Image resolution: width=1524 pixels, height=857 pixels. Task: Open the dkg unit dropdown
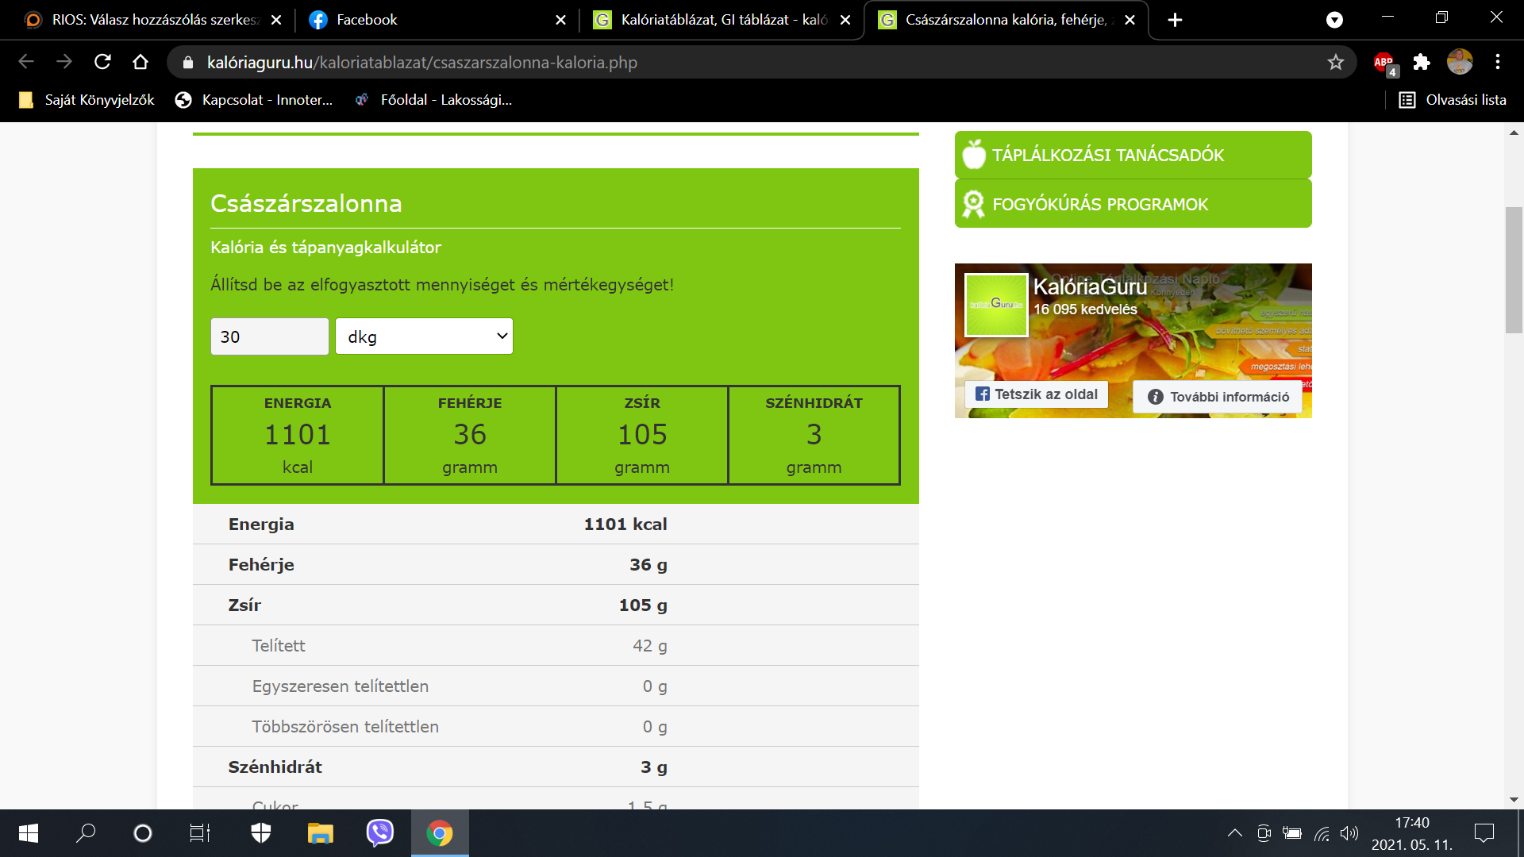click(424, 336)
